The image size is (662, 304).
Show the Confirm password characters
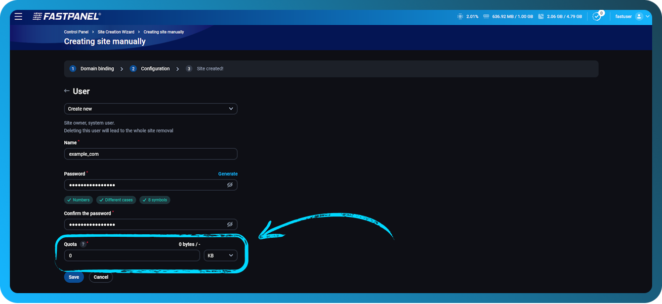tap(230, 224)
